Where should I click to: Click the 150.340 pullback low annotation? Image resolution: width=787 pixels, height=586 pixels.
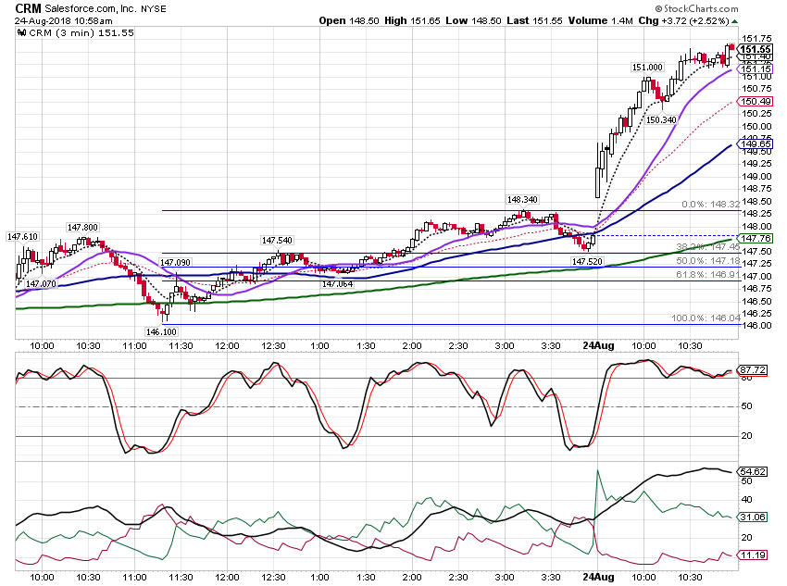pyautogui.click(x=661, y=120)
